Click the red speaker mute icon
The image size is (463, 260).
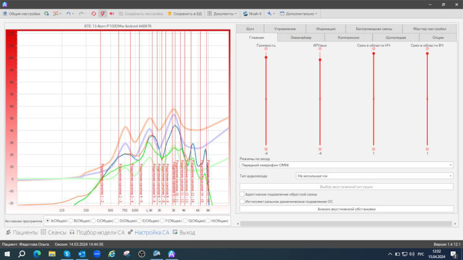pyautogui.click(x=112, y=14)
